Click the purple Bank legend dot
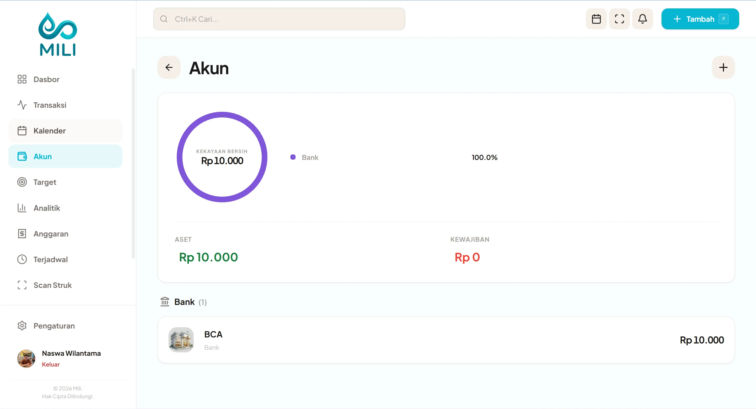 [293, 157]
